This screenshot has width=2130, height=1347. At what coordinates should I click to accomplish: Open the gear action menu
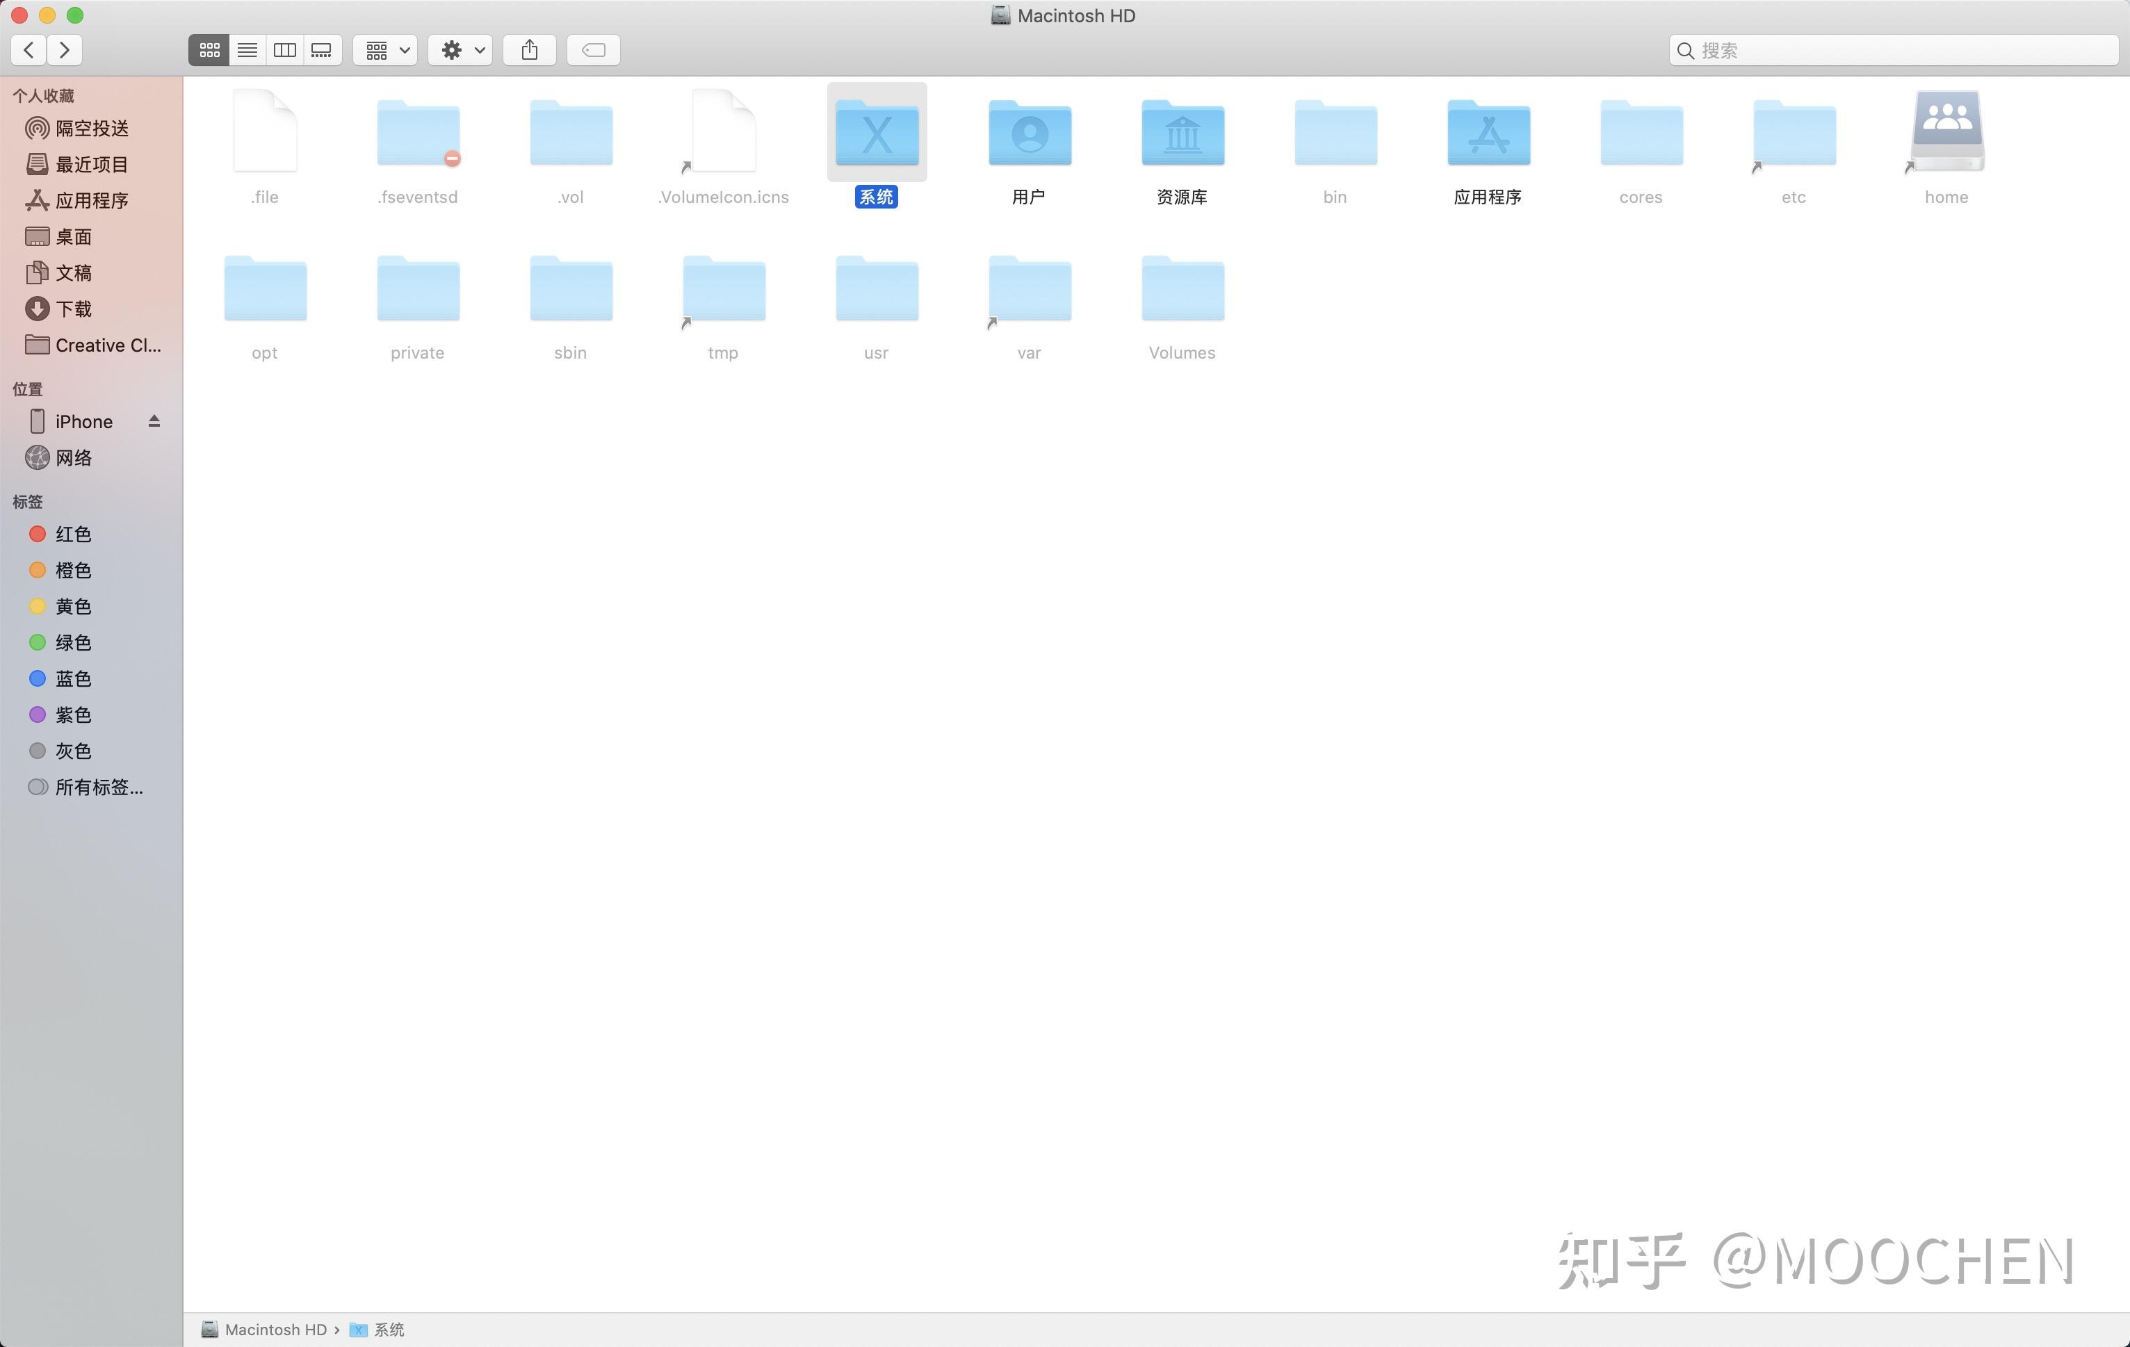(461, 51)
